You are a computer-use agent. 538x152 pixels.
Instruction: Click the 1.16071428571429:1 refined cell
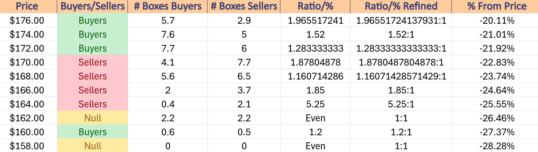click(401, 76)
